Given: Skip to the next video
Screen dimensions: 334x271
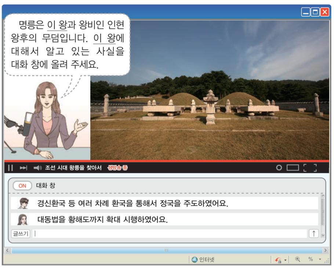Looking at the screenshot, I should click(23, 168).
